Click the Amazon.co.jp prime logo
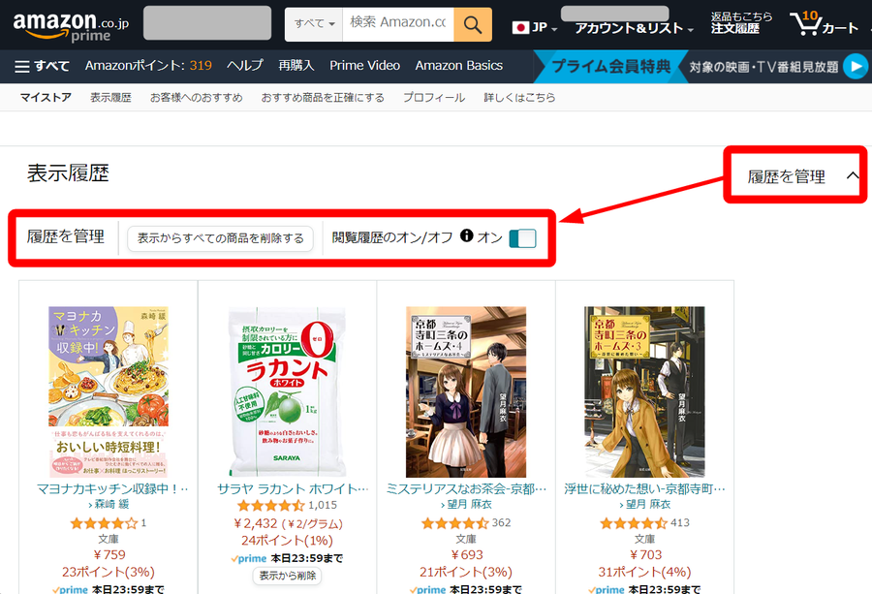872x594 pixels. 71,26
